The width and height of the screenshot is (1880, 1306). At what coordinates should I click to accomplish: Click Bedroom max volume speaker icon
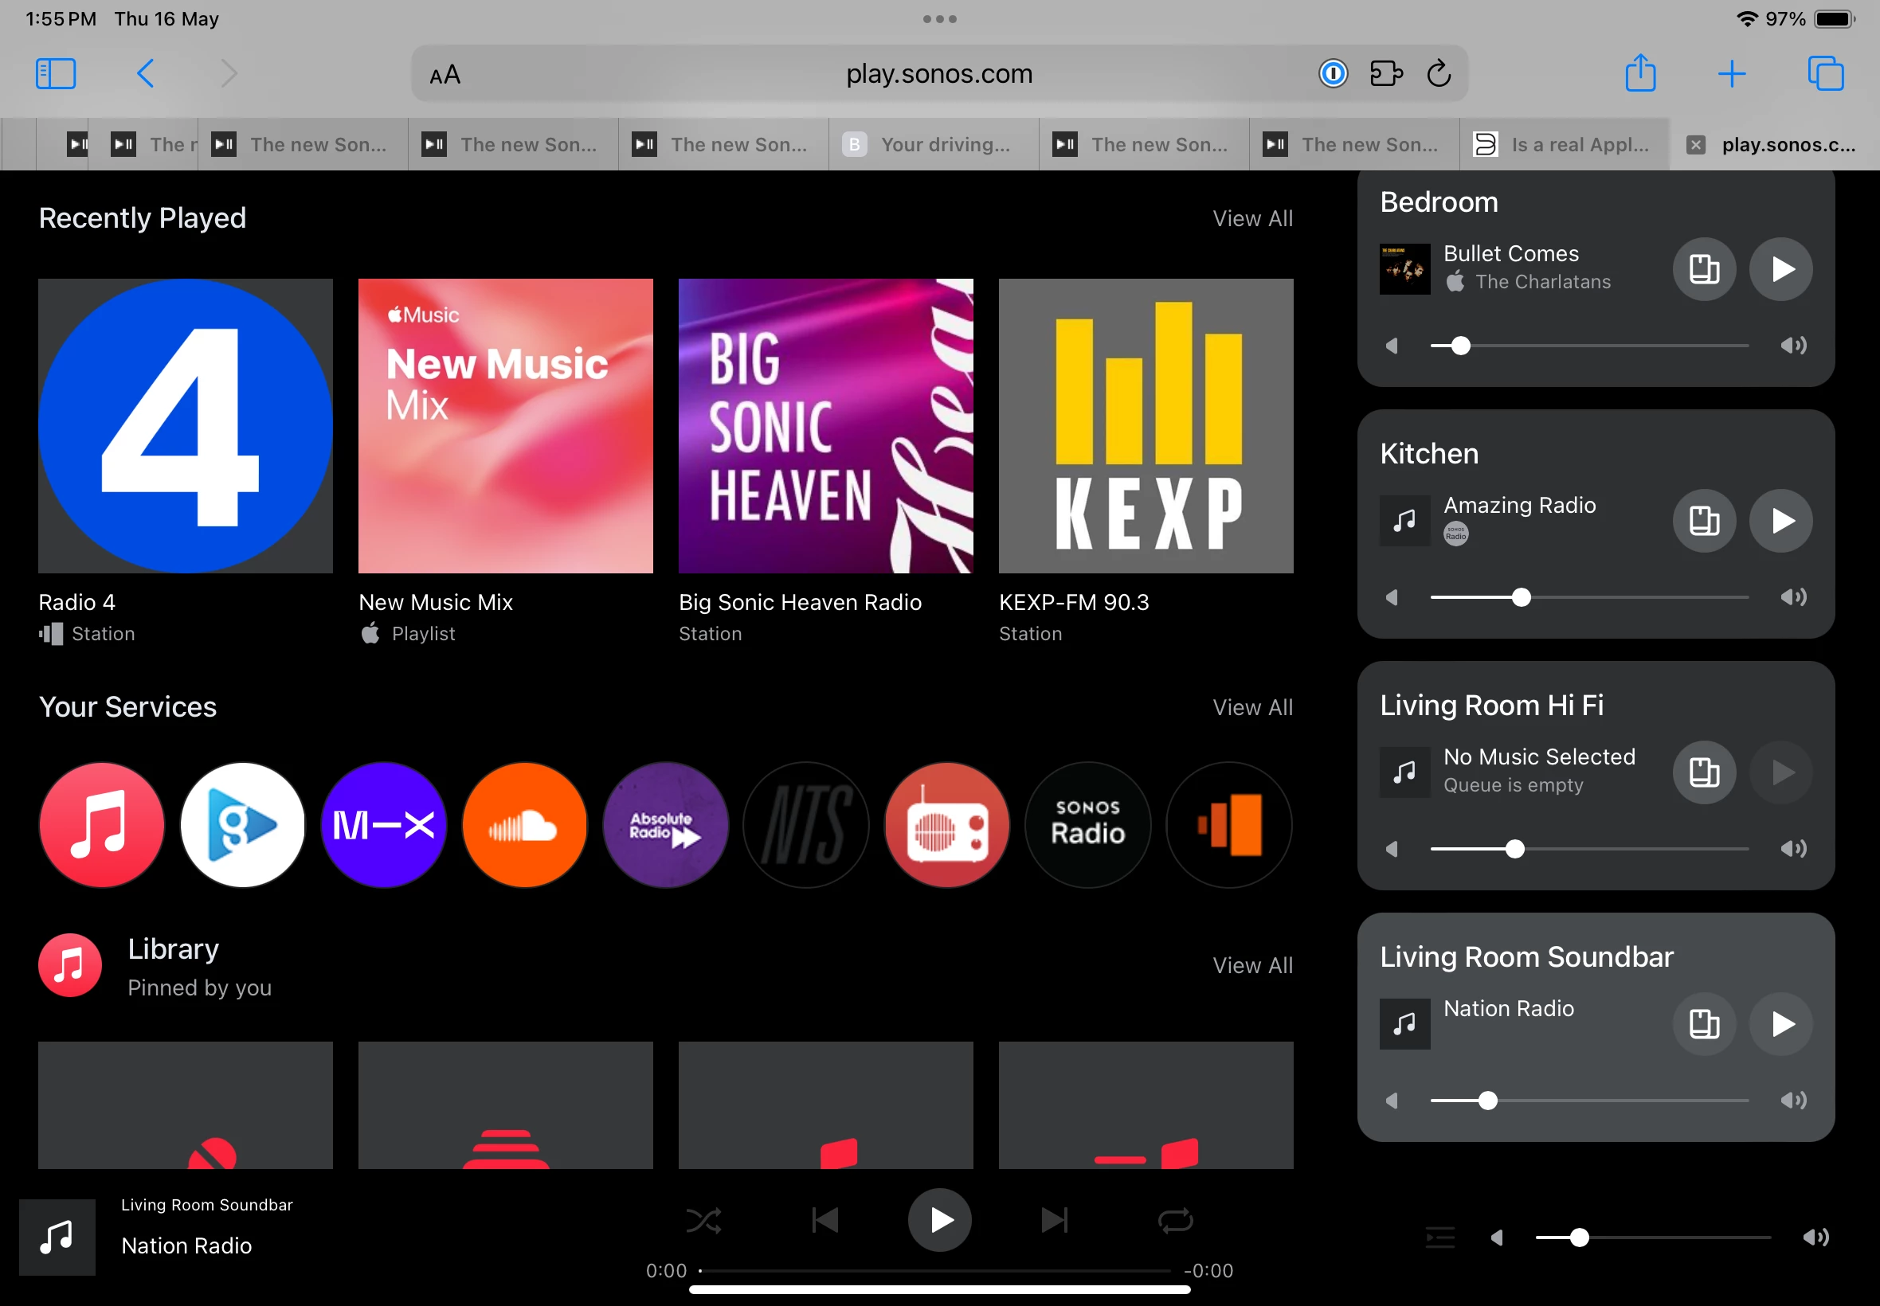(x=1794, y=346)
